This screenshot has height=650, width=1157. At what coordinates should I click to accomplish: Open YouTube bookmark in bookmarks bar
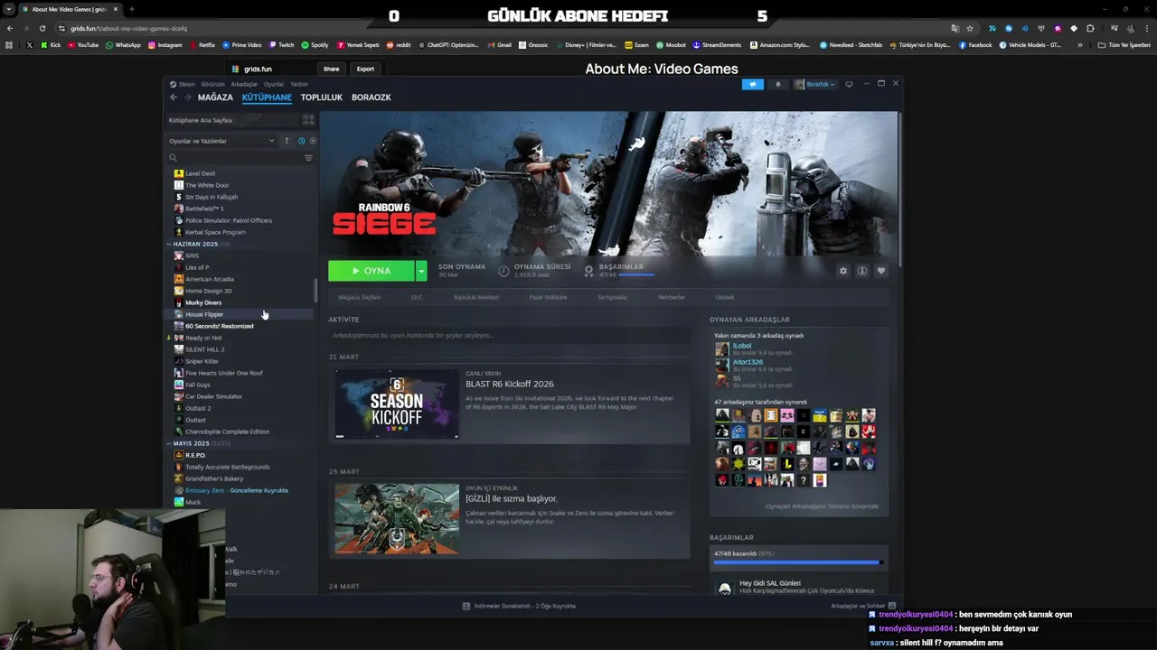[x=82, y=44]
